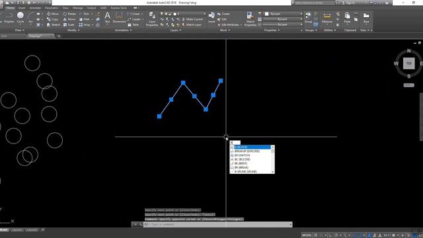
Task: Expand the Groups panel
Action: 311,30
